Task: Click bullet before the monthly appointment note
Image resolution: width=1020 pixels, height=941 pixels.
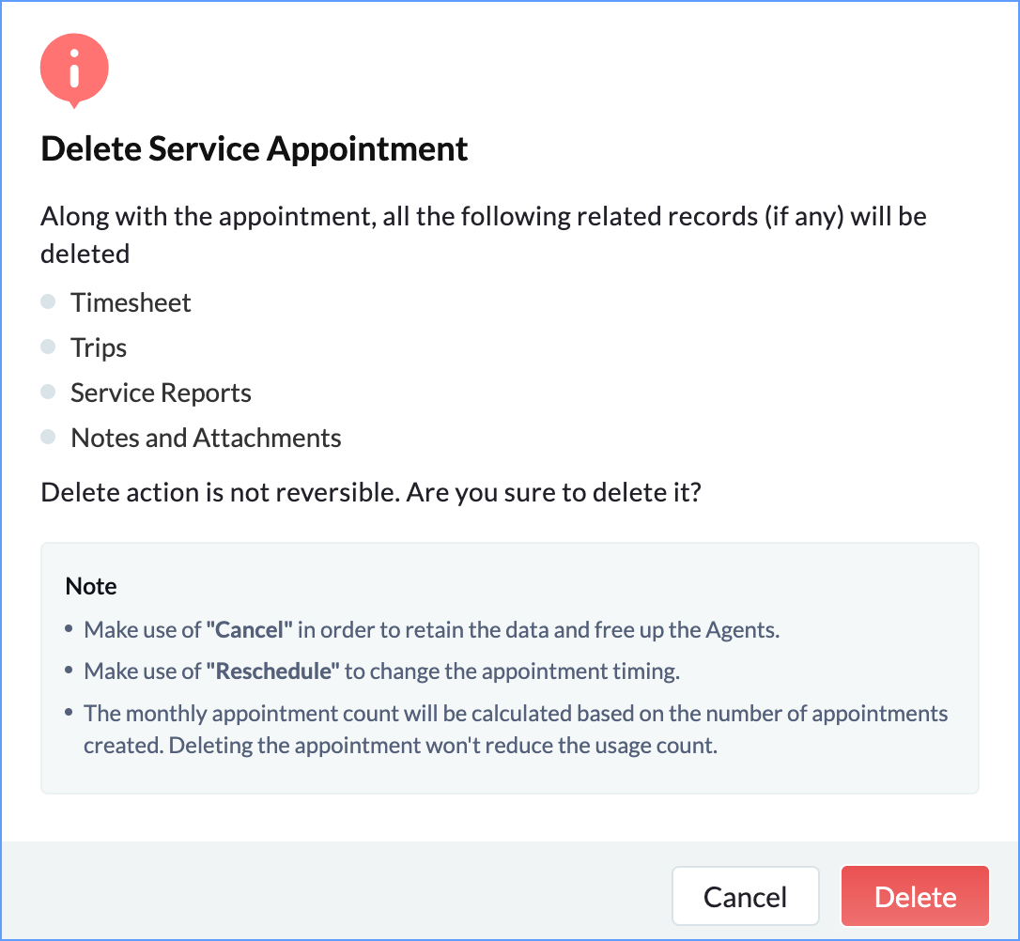Action: [x=70, y=714]
